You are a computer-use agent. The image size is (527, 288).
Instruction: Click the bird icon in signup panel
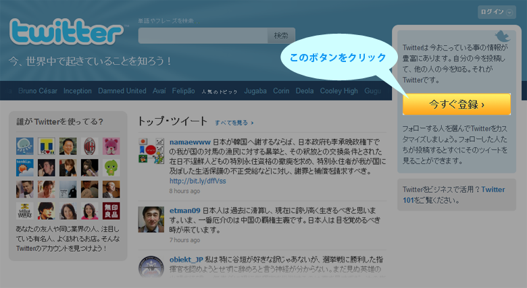click(x=502, y=36)
